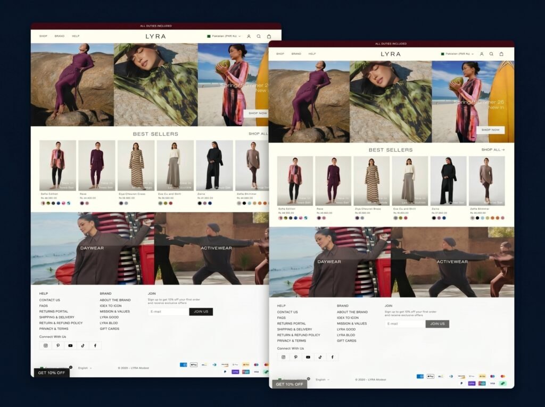Open the English language dropdown on the right page
This screenshot has width=545, height=407.
[322, 379]
